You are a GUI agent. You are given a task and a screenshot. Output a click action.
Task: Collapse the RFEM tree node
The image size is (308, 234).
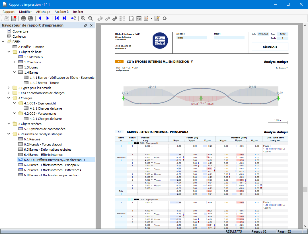click(x=3, y=42)
